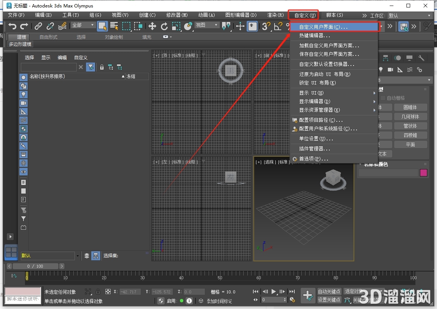Play the animation
Viewport: 437px width, 309px height.
(274, 292)
